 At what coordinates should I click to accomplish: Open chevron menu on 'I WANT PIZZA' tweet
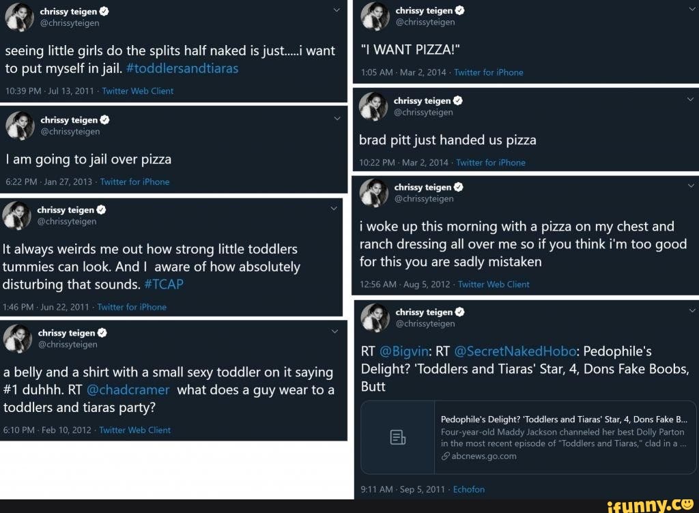pyautogui.click(x=691, y=10)
